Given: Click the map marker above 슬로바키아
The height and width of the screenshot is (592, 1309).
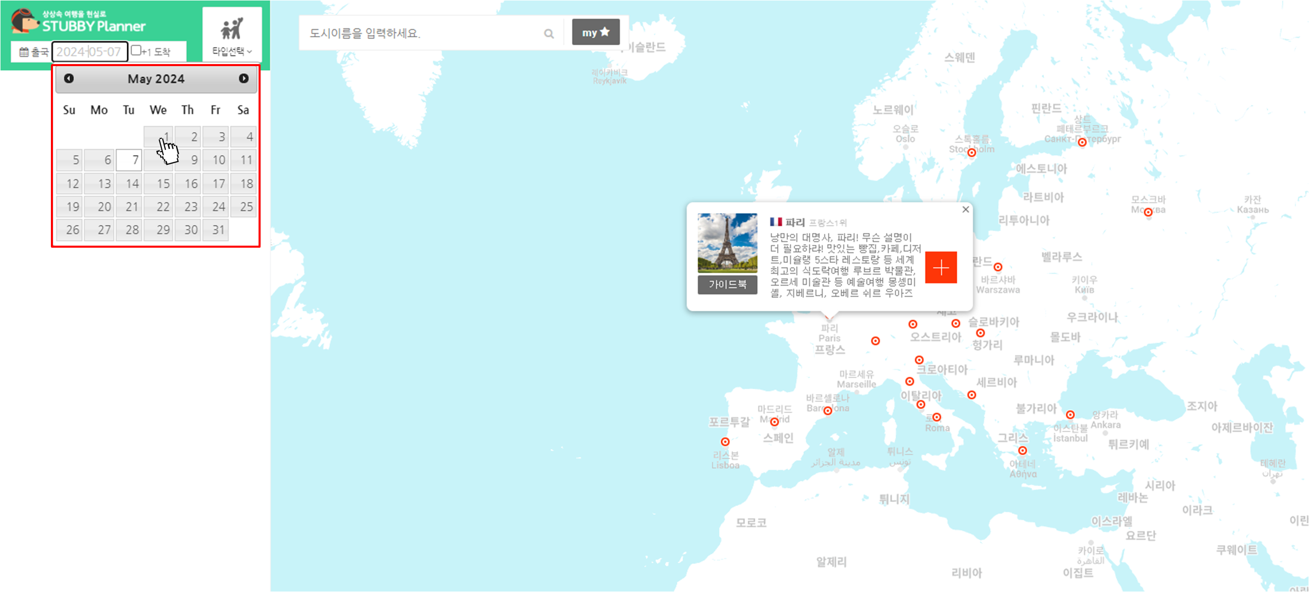Looking at the screenshot, I should 956,323.
